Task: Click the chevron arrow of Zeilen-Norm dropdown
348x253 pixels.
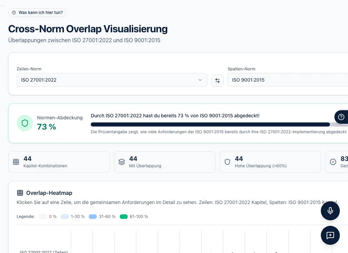Action: (x=200, y=80)
